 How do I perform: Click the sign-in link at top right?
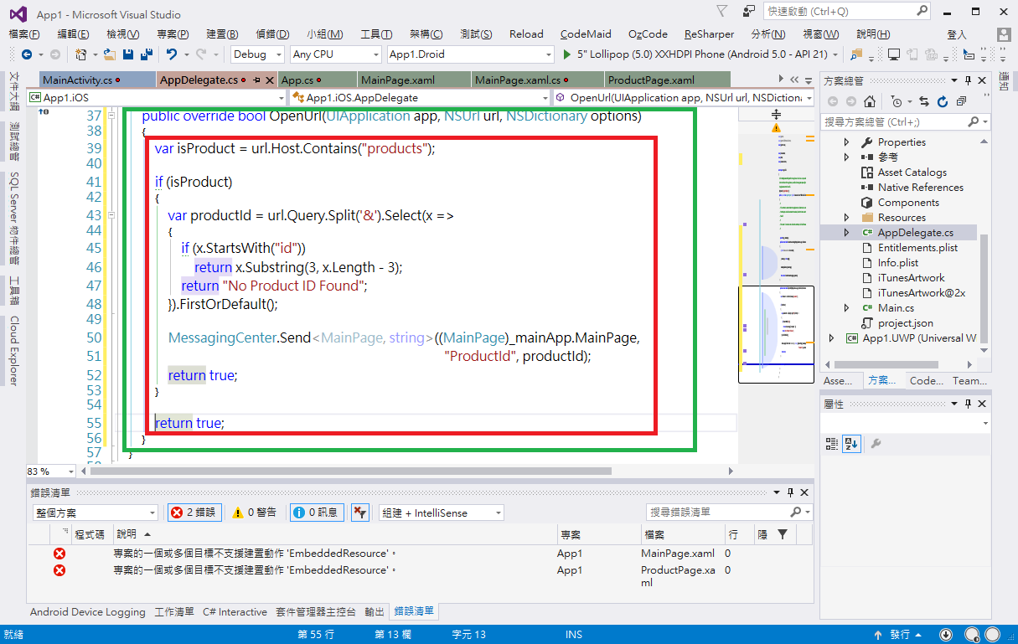pos(957,34)
